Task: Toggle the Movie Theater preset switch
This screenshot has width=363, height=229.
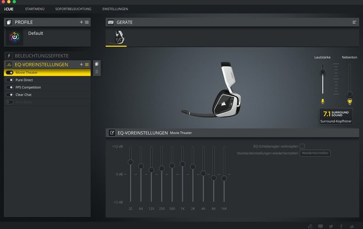Action: coord(10,72)
